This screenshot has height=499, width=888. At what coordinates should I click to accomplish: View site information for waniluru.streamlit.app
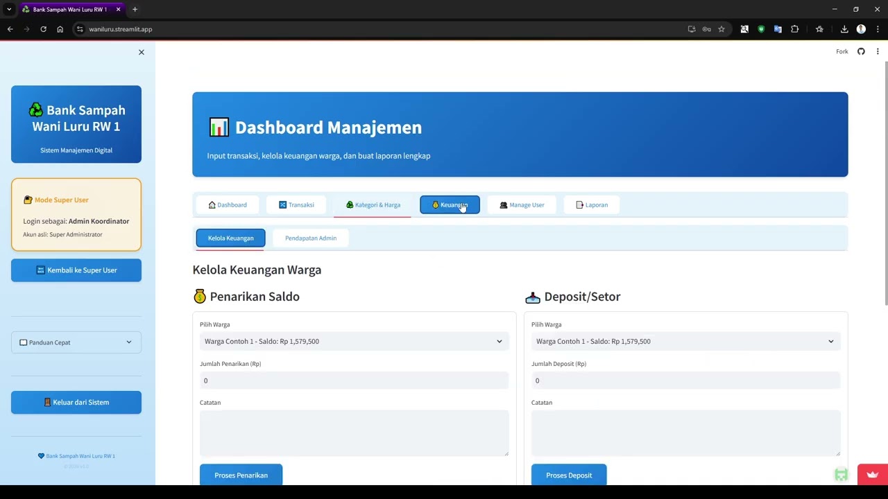(80, 29)
